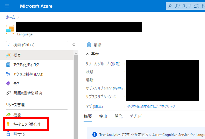Viewport: 205px width, 139px height.
Task: Click the Text Analytics banner message
Action: [152, 135]
